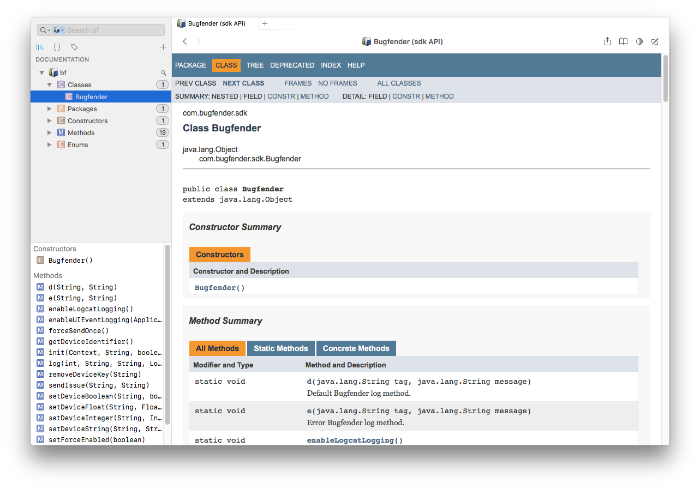Open the ALL CLASSES link
The height and width of the screenshot is (489, 700).
[399, 83]
